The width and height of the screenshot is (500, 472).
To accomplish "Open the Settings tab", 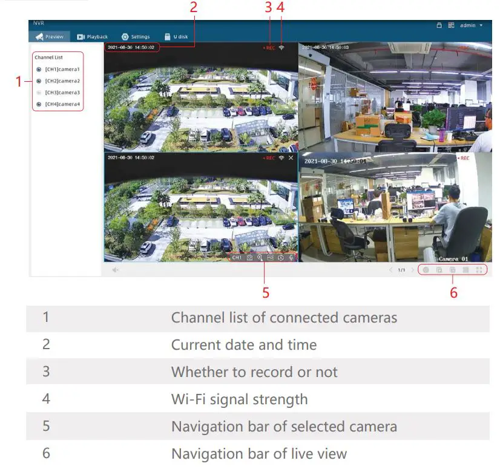I will click(x=138, y=36).
